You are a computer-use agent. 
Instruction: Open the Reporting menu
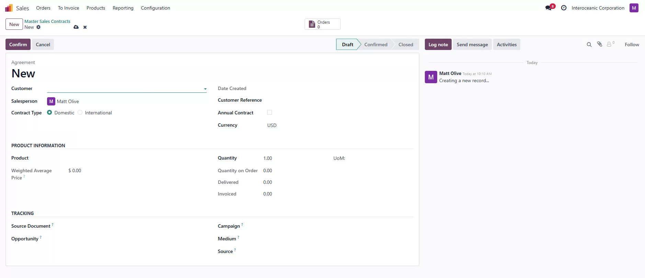point(123,8)
